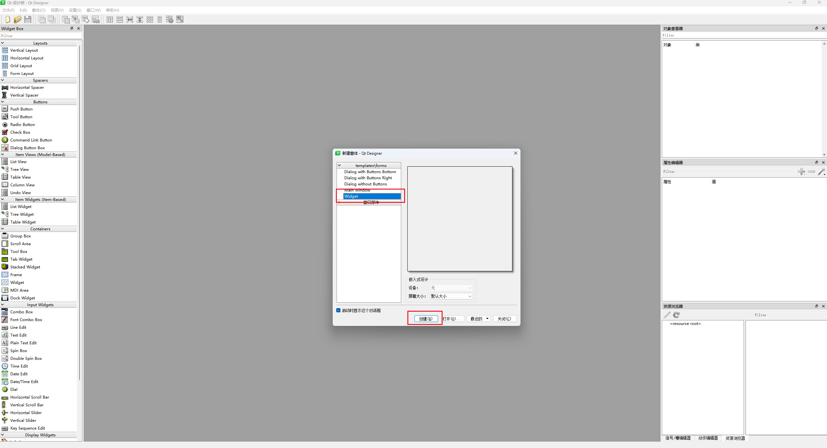This screenshot has width=827, height=448.
Task: Click the reload icon in resource browser
Action: coord(676,315)
